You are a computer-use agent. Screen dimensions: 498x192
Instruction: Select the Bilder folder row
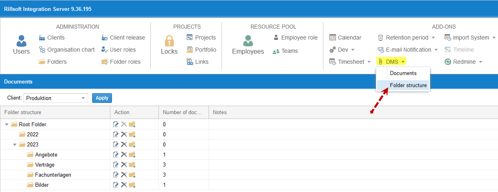[x=249, y=185]
